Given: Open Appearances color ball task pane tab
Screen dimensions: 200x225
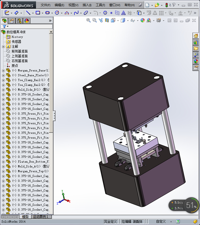Looking at the screenshot, I should pyautogui.click(x=196, y=61).
